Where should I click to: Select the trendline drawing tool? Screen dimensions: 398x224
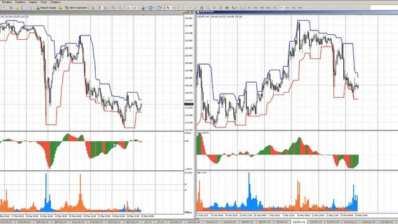tap(195, 8)
